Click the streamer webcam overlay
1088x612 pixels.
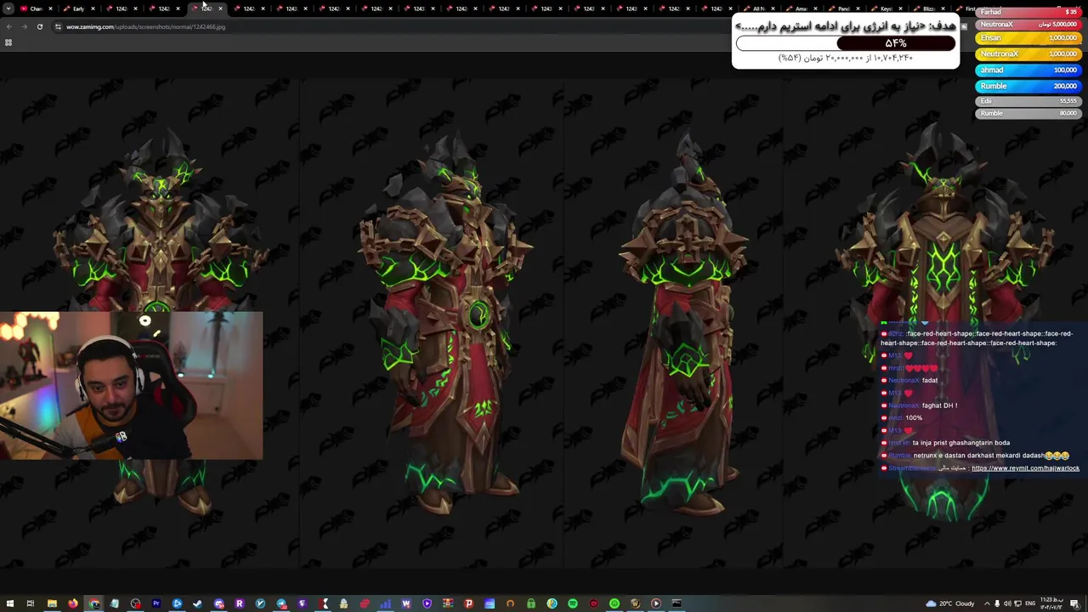[132, 386]
